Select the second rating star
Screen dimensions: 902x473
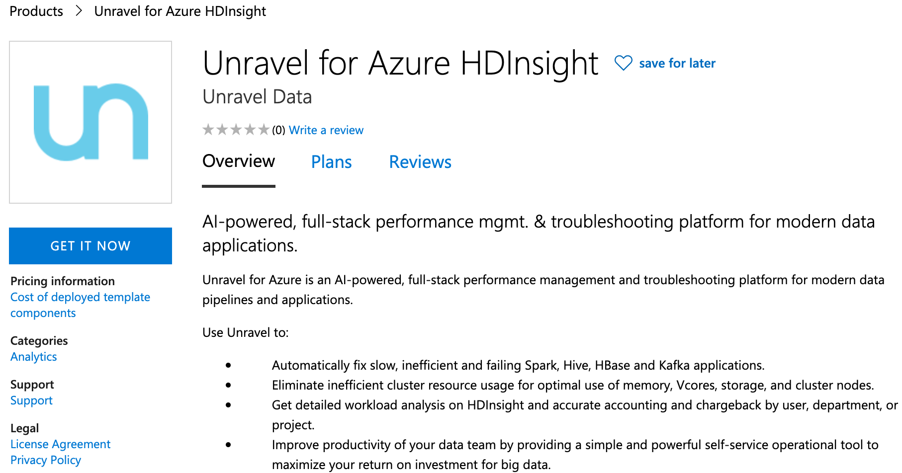[222, 130]
